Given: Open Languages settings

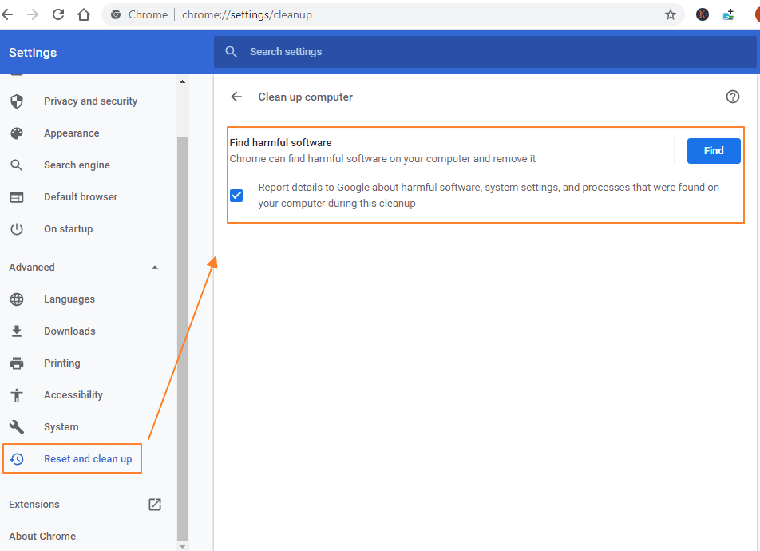Looking at the screenshot, I should 69,299.
